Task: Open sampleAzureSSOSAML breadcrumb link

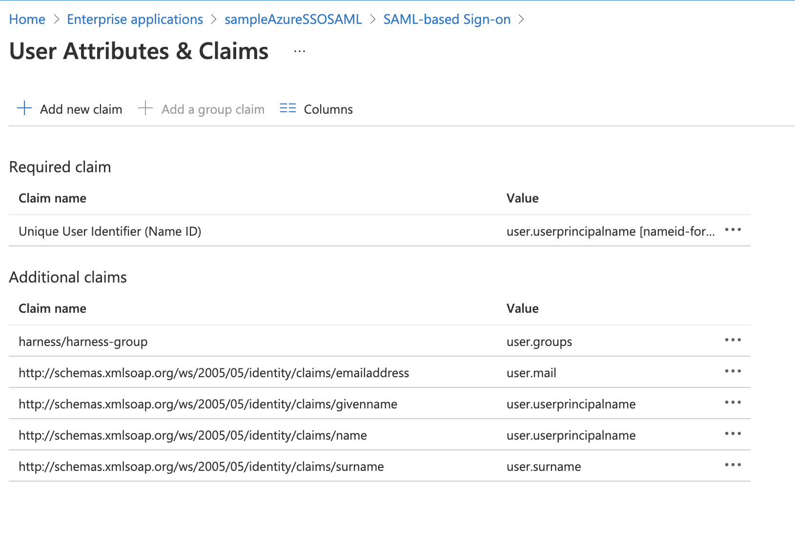Action: pos(293,20)
